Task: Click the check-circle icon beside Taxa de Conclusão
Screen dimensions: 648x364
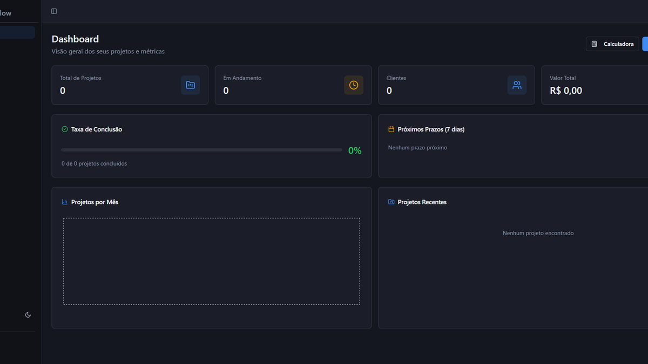Action: pyautogui.click(x=65, y=129)
